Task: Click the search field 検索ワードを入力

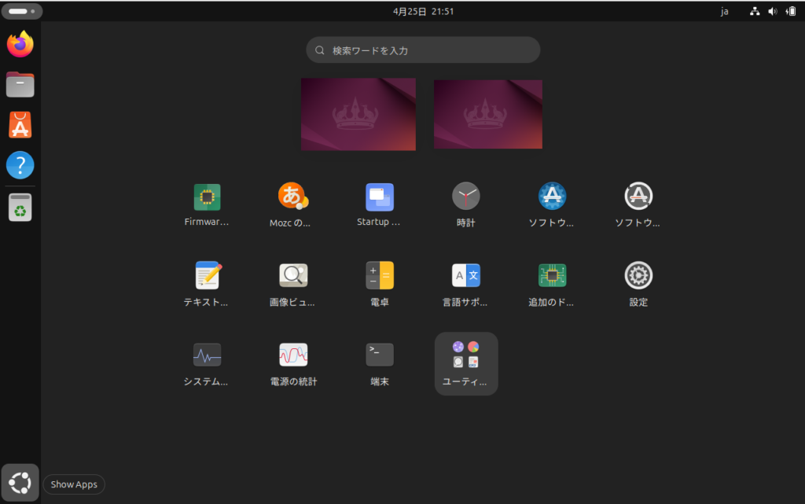Action: pyautogui.click(x=423, y=50)
